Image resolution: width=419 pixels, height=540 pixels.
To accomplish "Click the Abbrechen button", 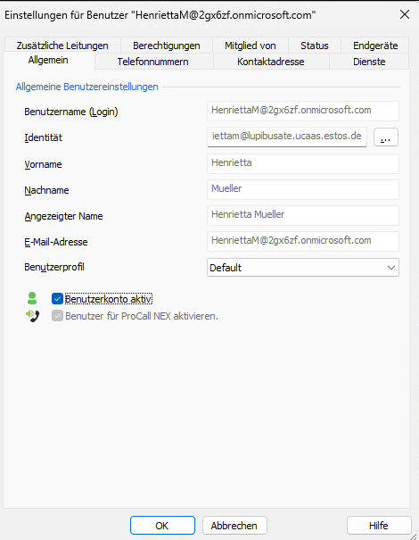I will tap(234, 525).
